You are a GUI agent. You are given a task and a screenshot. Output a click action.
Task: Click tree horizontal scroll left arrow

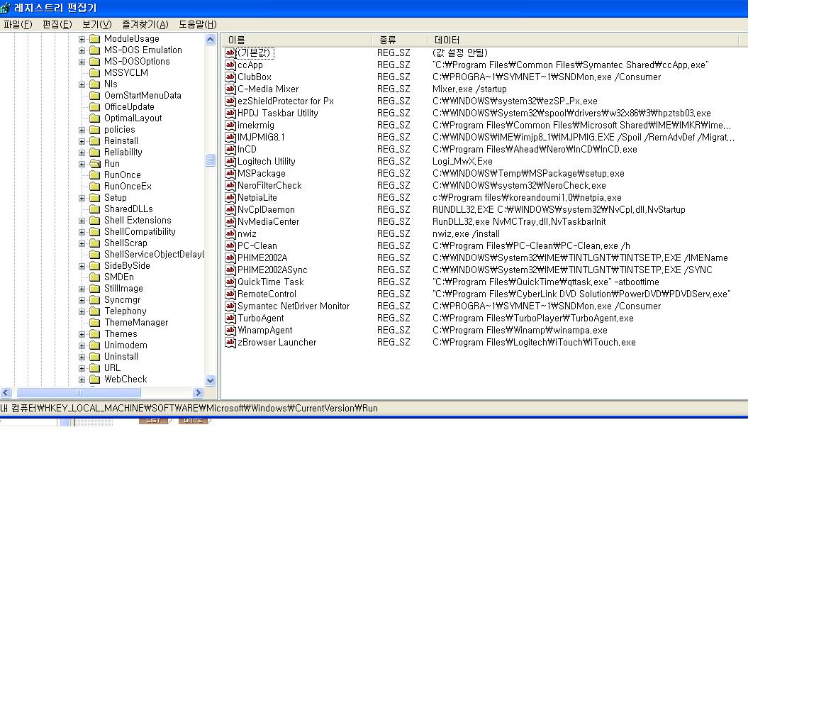pos(6,392)
